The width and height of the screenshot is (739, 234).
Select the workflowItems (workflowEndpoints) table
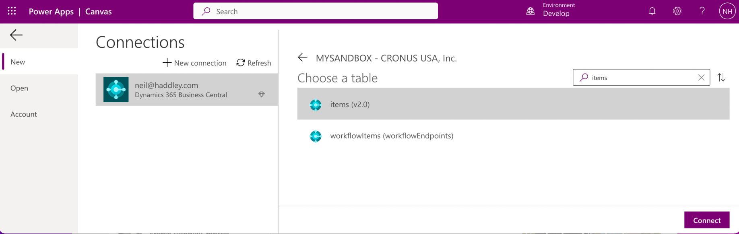391,136
